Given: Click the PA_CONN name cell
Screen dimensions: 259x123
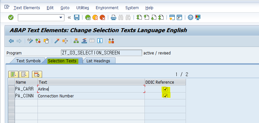Looking at the screenshot, I should pos(26,96).
